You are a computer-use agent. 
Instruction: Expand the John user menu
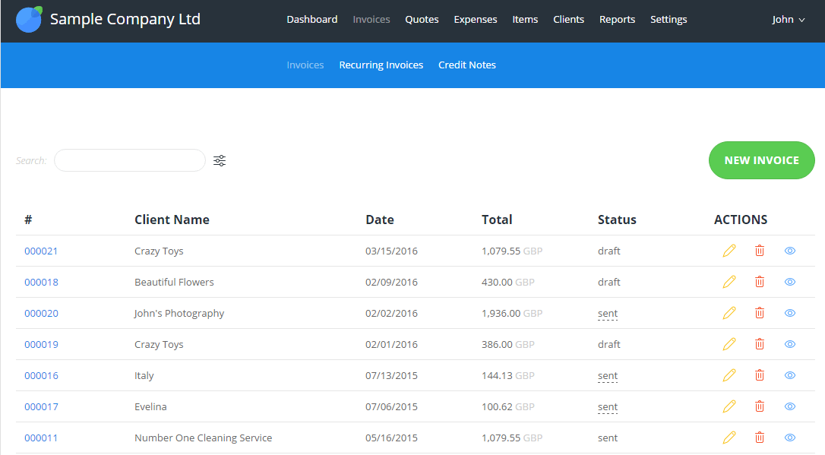point(788,20)
